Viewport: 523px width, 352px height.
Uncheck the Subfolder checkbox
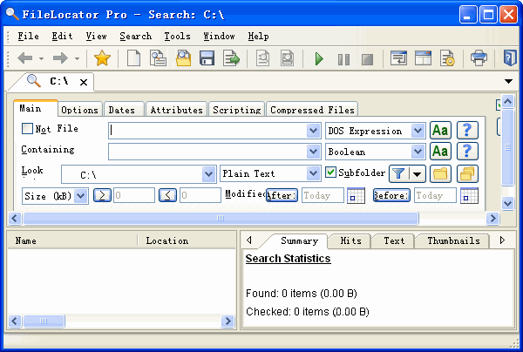tap(331, 173)
